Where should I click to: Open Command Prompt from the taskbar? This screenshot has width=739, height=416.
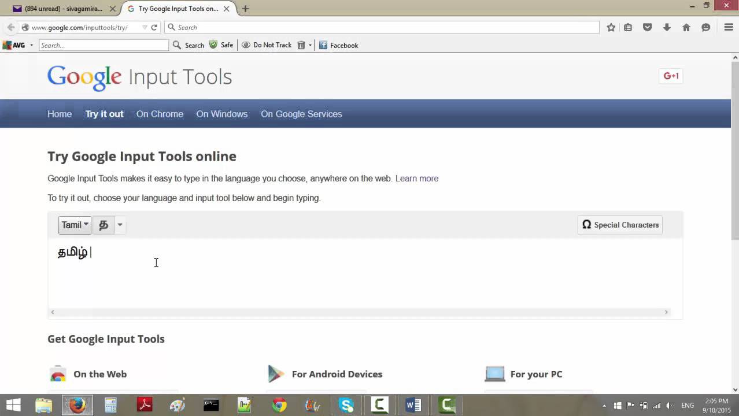click(x=211, y=405)
